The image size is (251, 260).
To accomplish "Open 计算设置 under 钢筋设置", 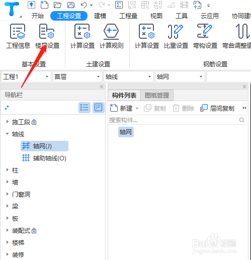I will tap(147, 36).
